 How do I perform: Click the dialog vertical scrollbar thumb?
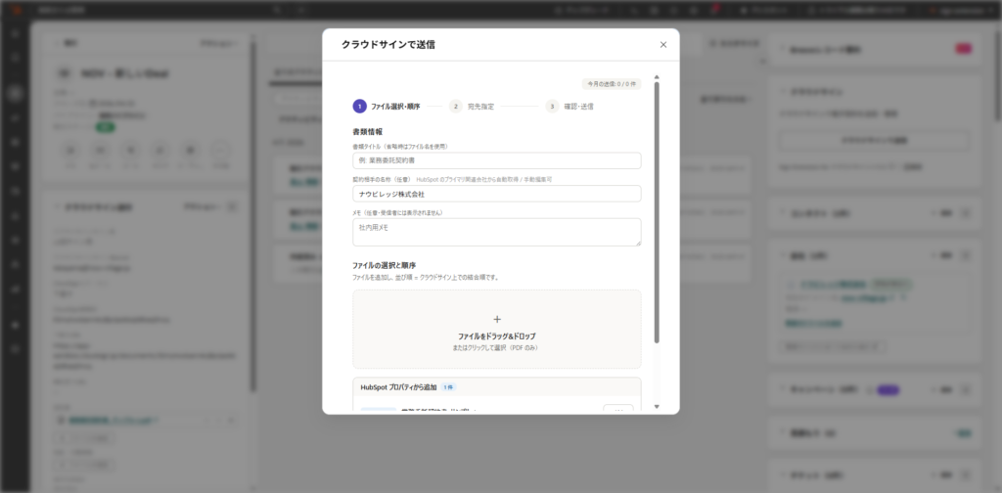pyautogui.click(x=657, y=212)
